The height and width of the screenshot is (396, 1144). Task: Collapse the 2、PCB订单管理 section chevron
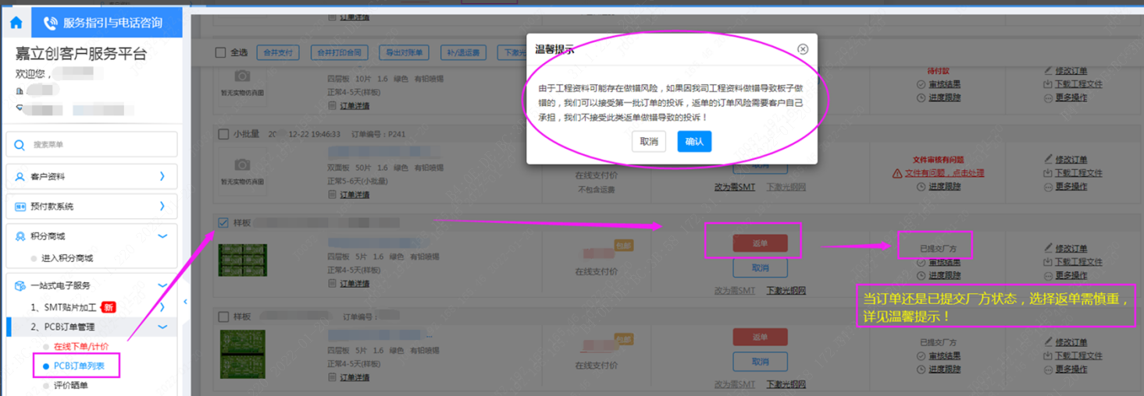click(x=162, y=327)
